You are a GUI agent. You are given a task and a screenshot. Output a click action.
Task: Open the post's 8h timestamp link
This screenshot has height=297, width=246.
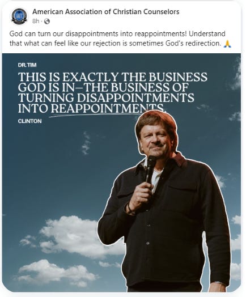[36, 21]
